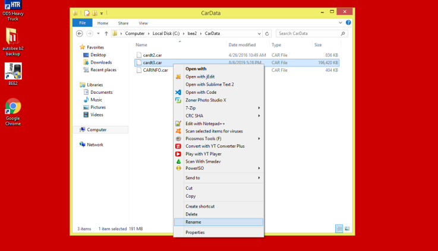438x251 pixels.
Task: Open the BEE2 desktop icon
Action: [13, 73]
